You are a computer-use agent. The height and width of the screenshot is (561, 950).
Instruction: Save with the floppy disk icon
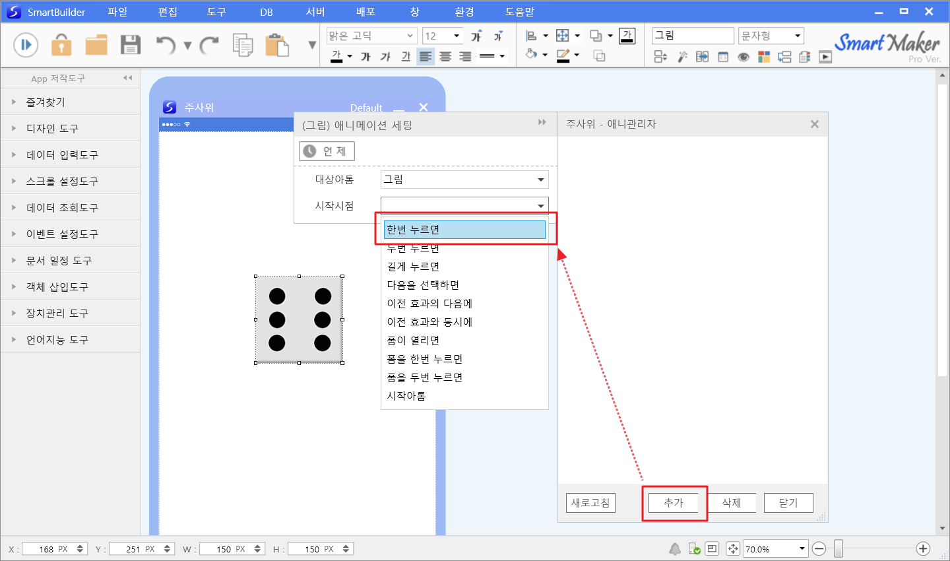click(x=131, y=45)
